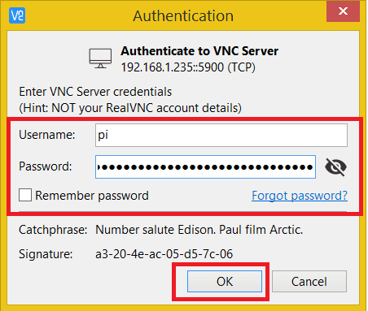
Task: Focus the Password input field
Action: (205, 166)
